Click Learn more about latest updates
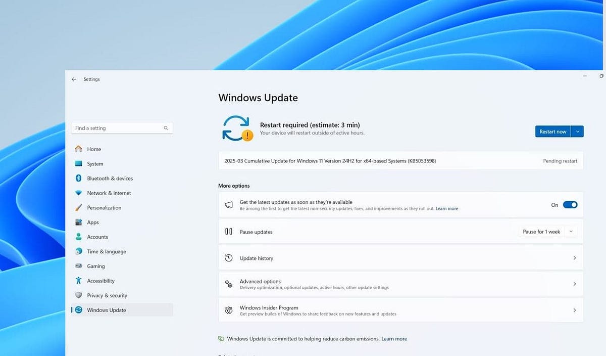 pyautogui.click(x=447, y=208)
